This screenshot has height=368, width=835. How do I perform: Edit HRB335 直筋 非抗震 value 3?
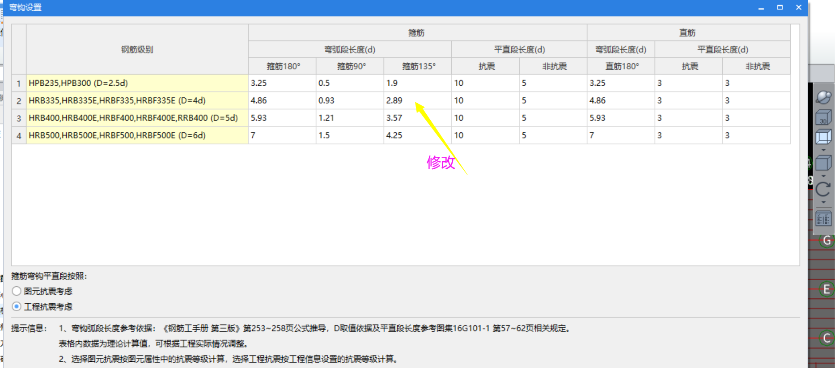click(x=757, y=100)
